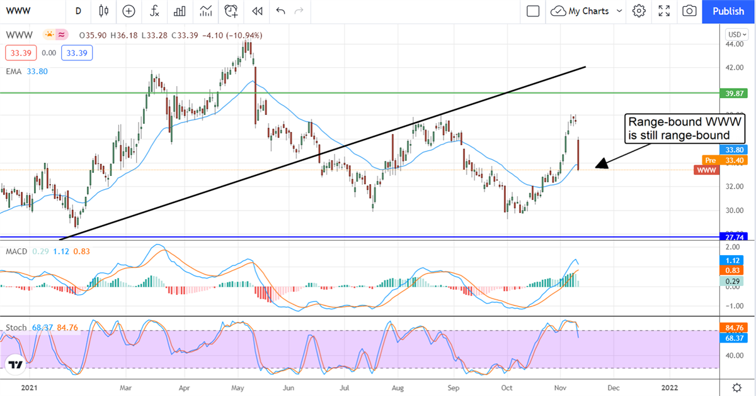Screen dimensions: 756x396
Task: Click the 2021 label on the time axis
Action: pyautogui.click(x=30, y=388)
